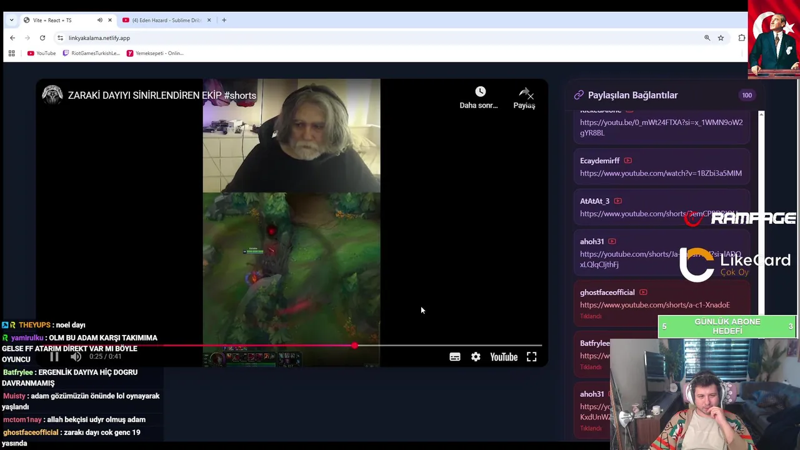Click the 100 links count badge
Image resolution: width=800 pixels, height=450 pixels.
(x=747, y=95)
